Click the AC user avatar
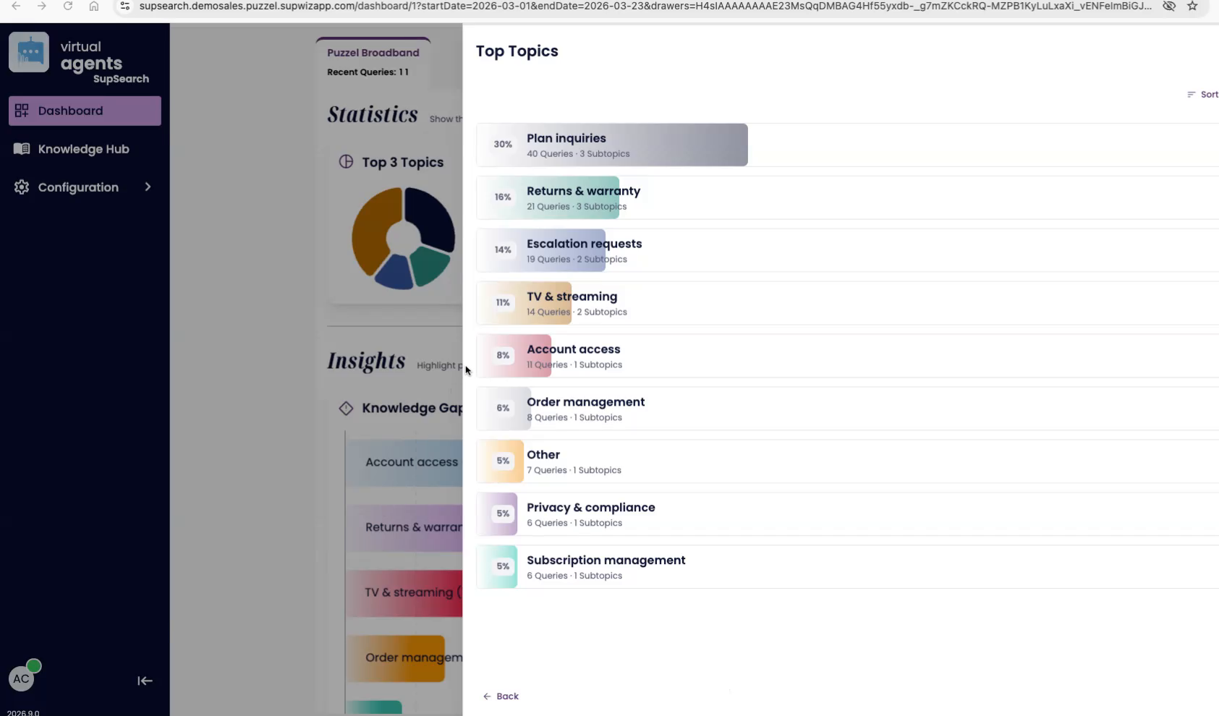This screenshot has height=716, width=1219. (22, 678)
